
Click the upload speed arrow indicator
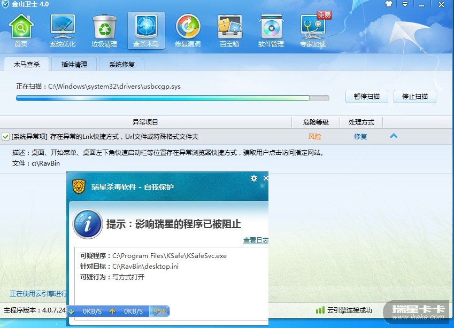click(112, 311)
